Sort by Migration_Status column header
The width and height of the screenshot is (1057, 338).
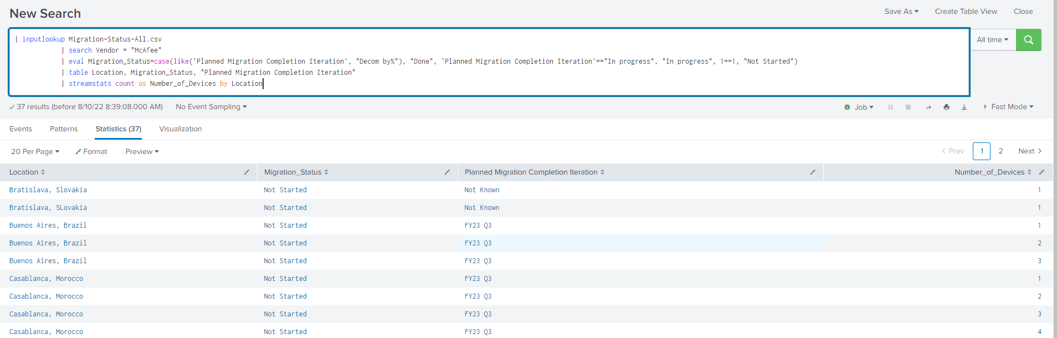point(296,172)
